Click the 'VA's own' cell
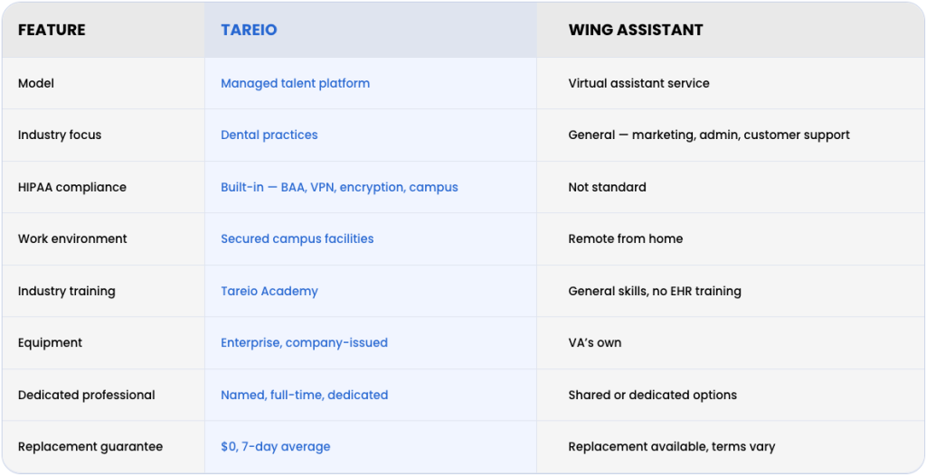The image size is (926, 475). coord(595,342)
